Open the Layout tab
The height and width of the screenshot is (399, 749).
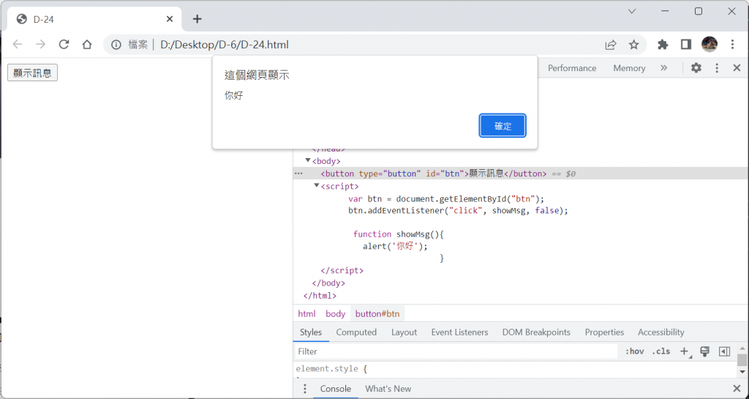tap(404, 332)
